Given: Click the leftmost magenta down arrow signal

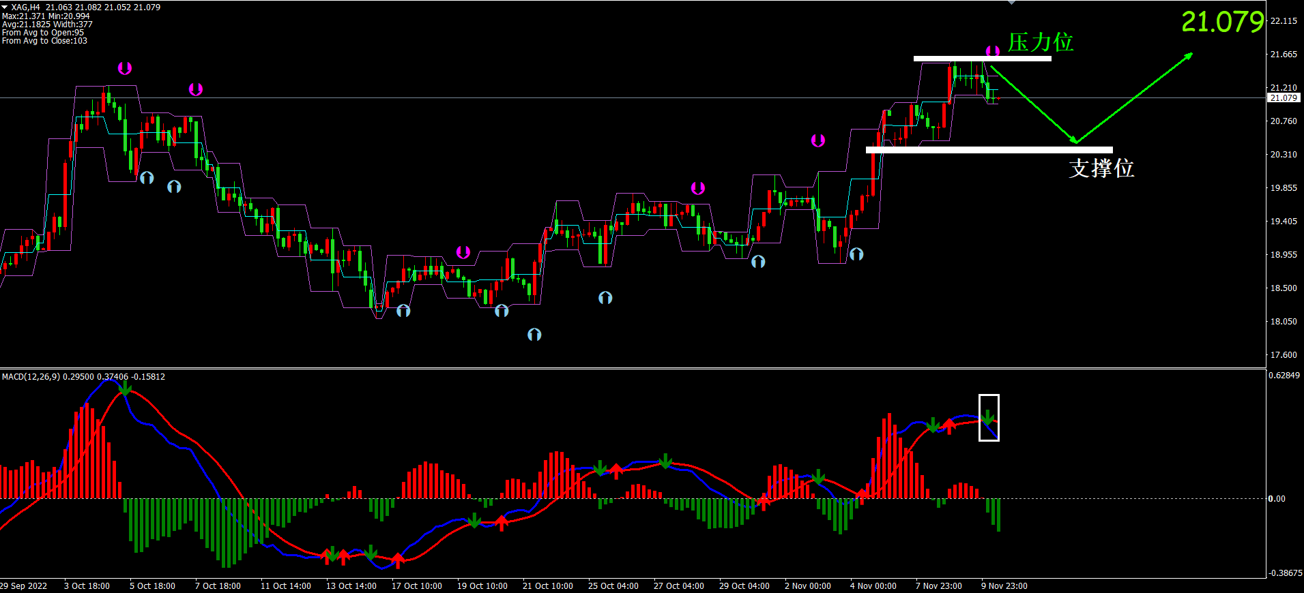Looking at the screenshot, I should point(125,68).
